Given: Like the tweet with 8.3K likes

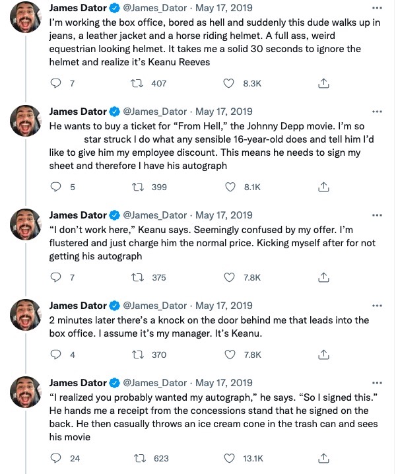Looking at the screenshot, I should 228,83.
